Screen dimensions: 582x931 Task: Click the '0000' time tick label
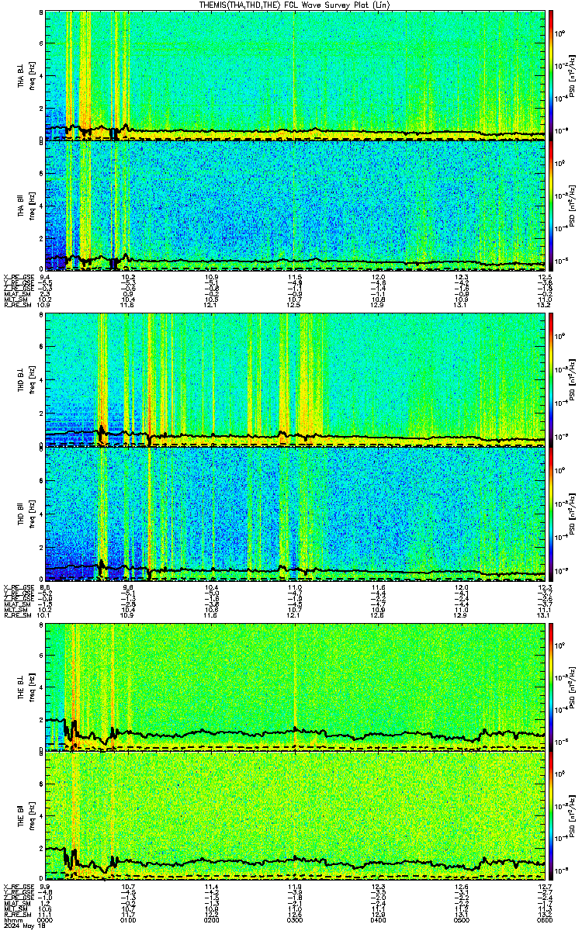(x=46, y=919)
